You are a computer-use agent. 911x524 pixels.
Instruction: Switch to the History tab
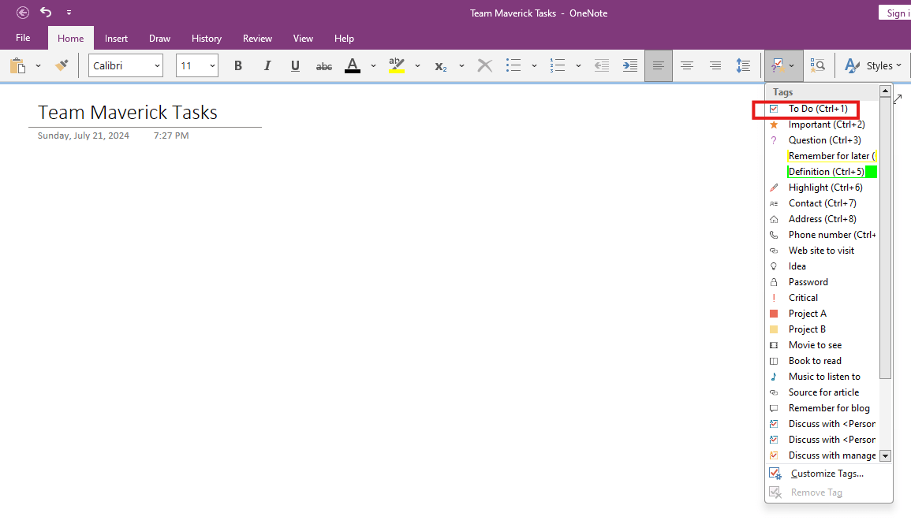point(206,39)
